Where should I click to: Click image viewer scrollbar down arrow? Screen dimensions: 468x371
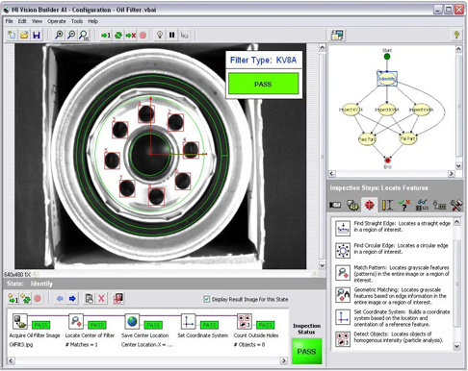(x=322, y=265)
